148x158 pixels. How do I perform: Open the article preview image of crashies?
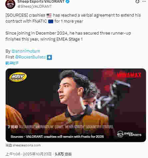click(76, 105)
